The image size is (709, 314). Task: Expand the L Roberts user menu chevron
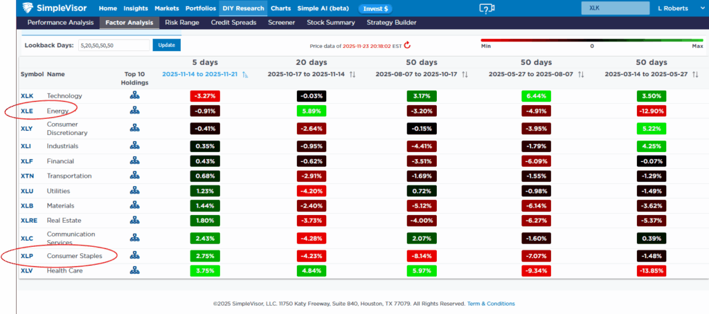702,8
